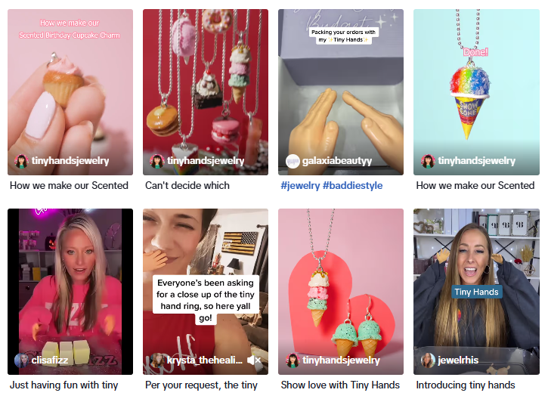Open the scented birthday cupcake charm video
Viewport: 548px width, 399px height.
(x=70, y=92)
